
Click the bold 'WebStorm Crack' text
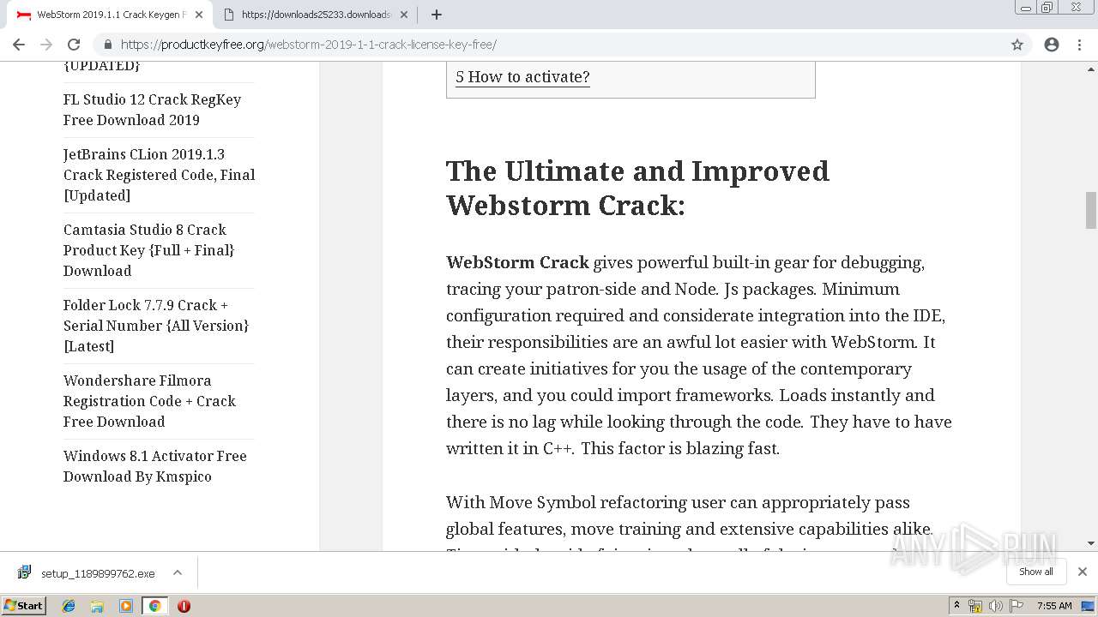click(x=517, y=262)
